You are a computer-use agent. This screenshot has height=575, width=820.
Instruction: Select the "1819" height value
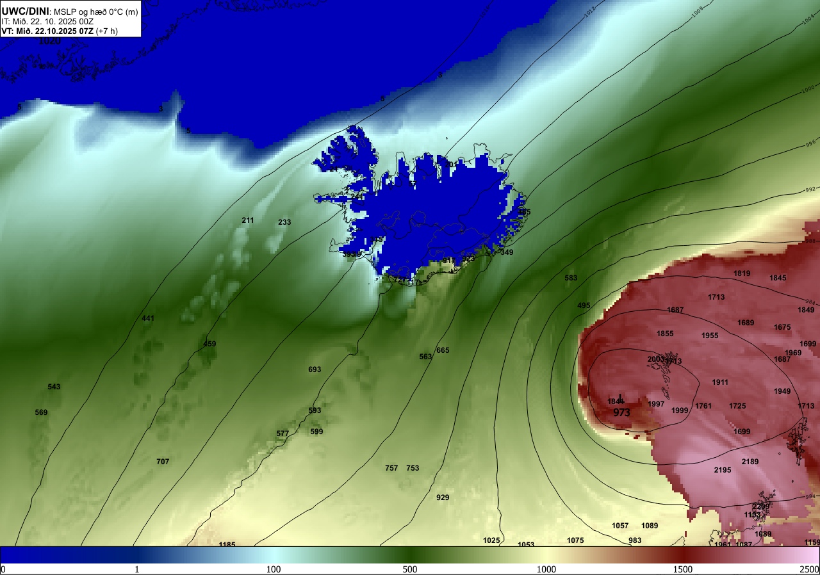click(742, 273)
